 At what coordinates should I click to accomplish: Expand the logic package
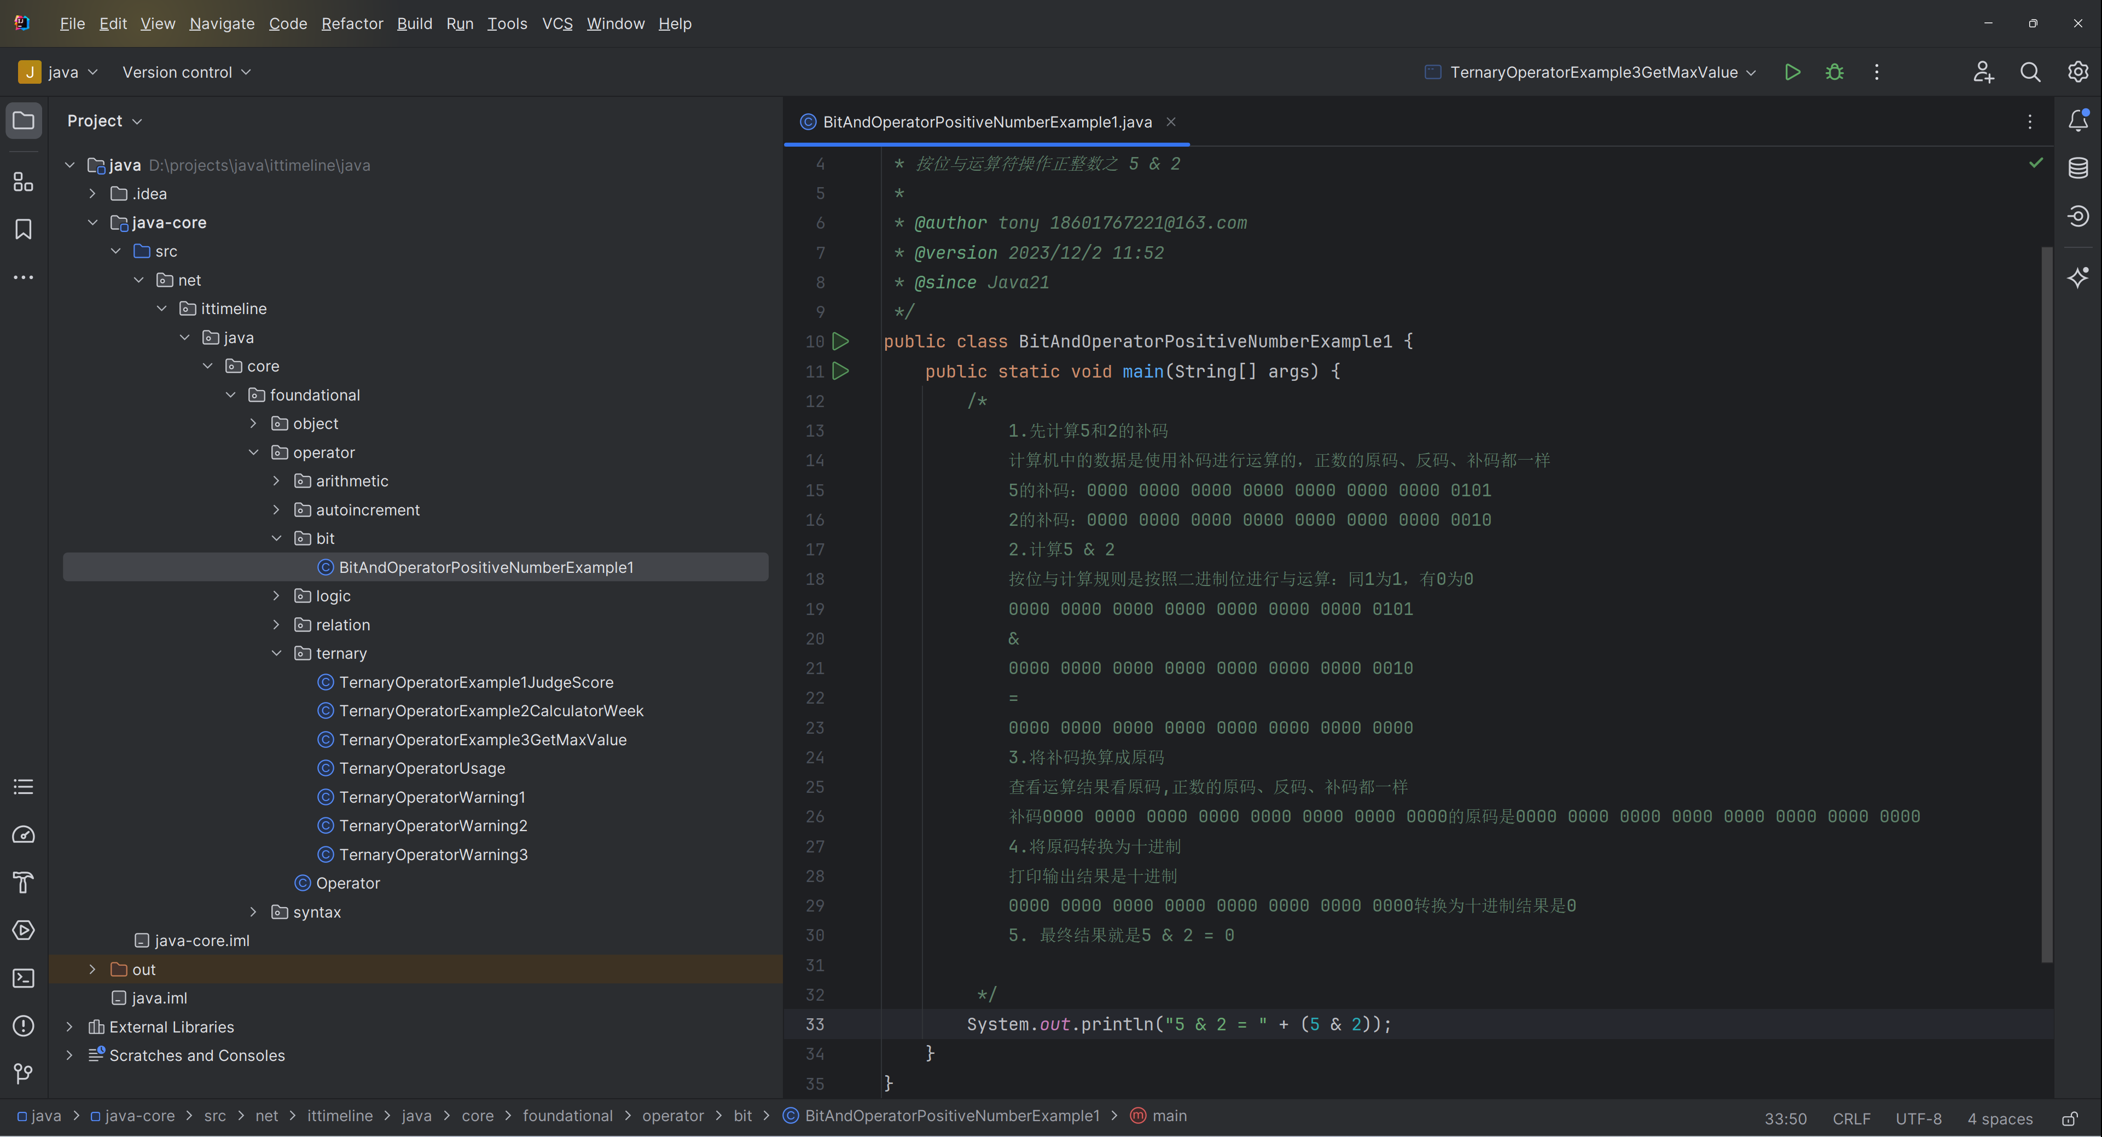click(x=276, y=596)
